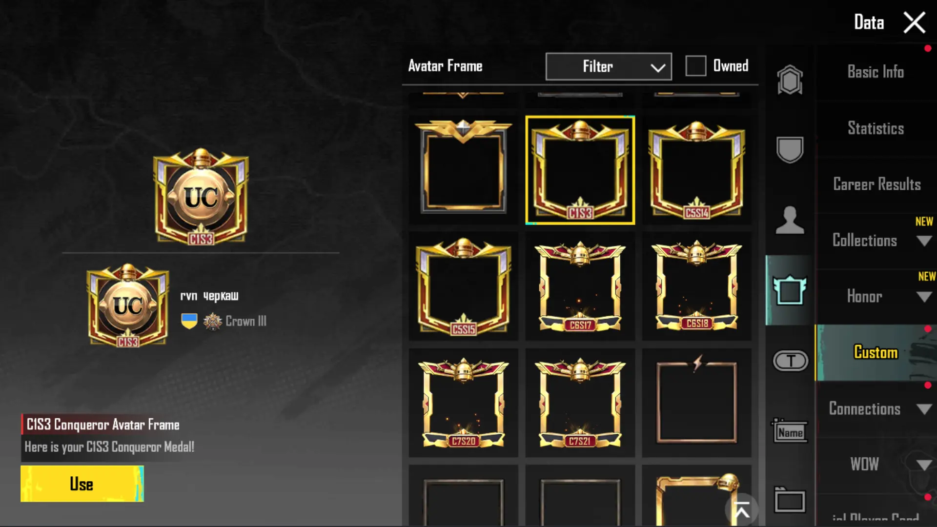937x527 pixels.
Task: Select the avatar frame category icon
Action: (790, 290)
